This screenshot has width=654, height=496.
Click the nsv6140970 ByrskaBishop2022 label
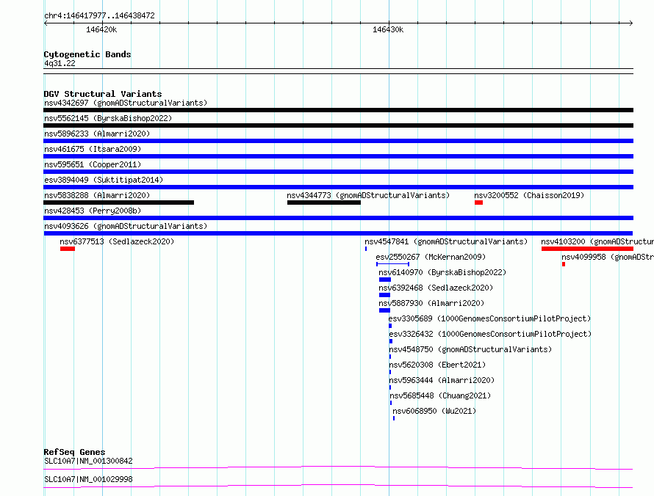pyautogui.click(x=442, y=272)
